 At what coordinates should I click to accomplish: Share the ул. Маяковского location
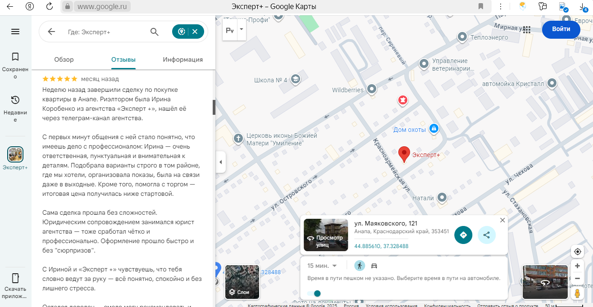487,235
